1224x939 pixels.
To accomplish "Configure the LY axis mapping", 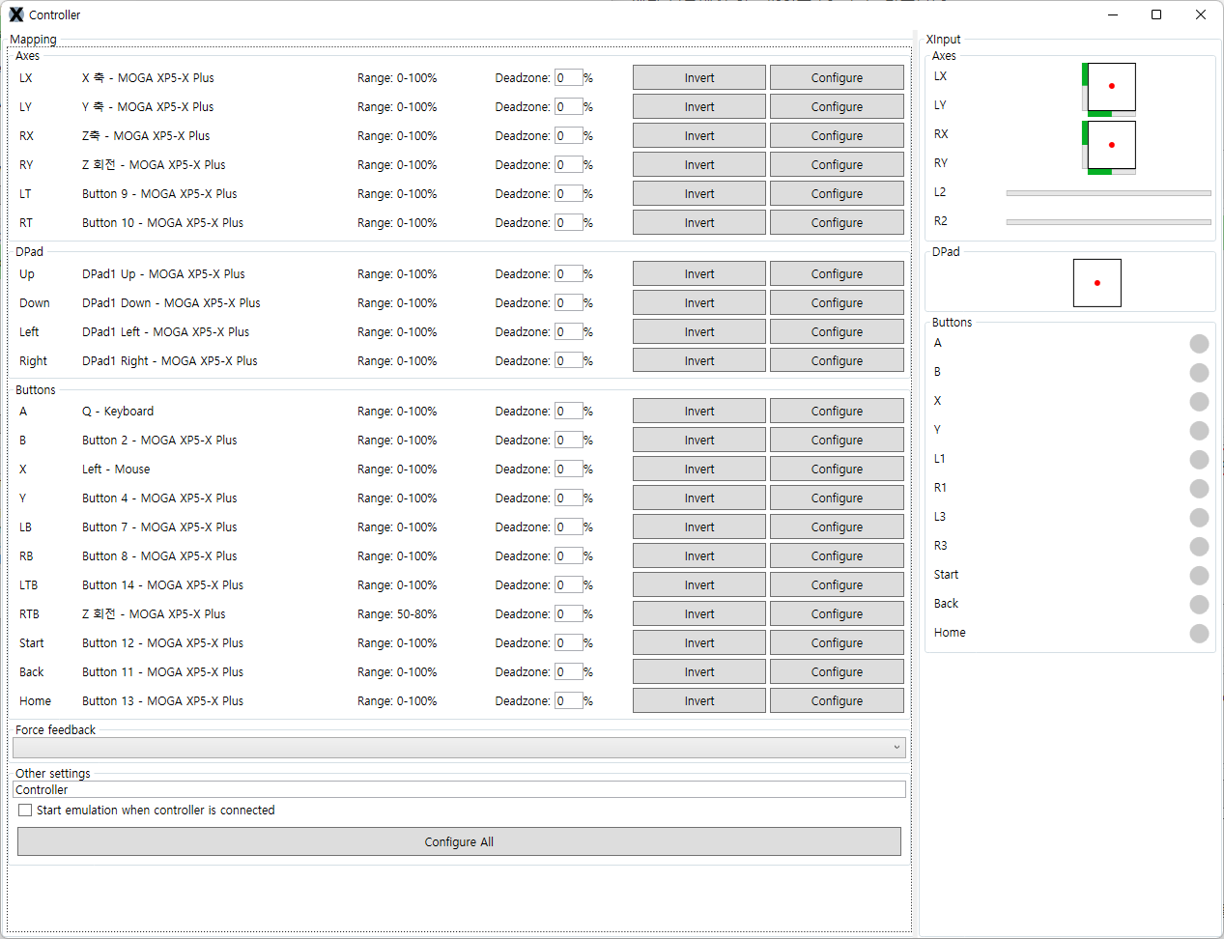I will [x=837, y=106].
